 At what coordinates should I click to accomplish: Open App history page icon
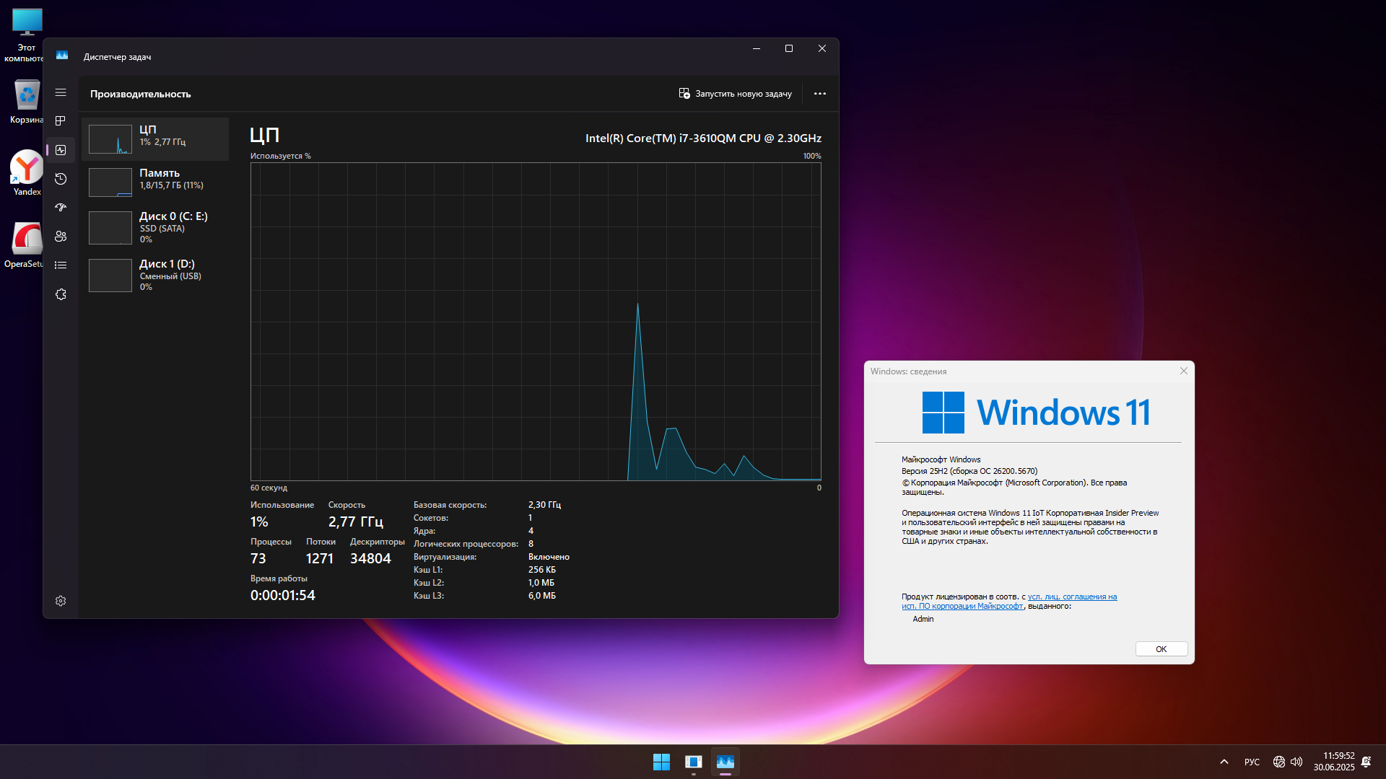point(61,179)
